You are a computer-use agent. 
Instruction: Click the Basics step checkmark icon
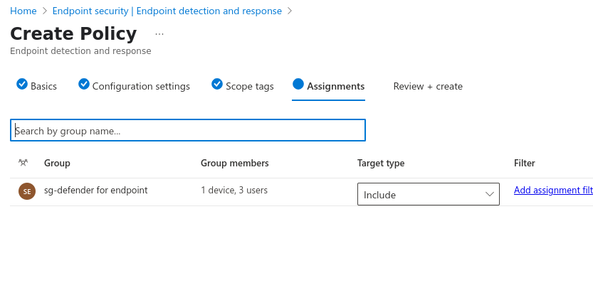pos(22,84)
